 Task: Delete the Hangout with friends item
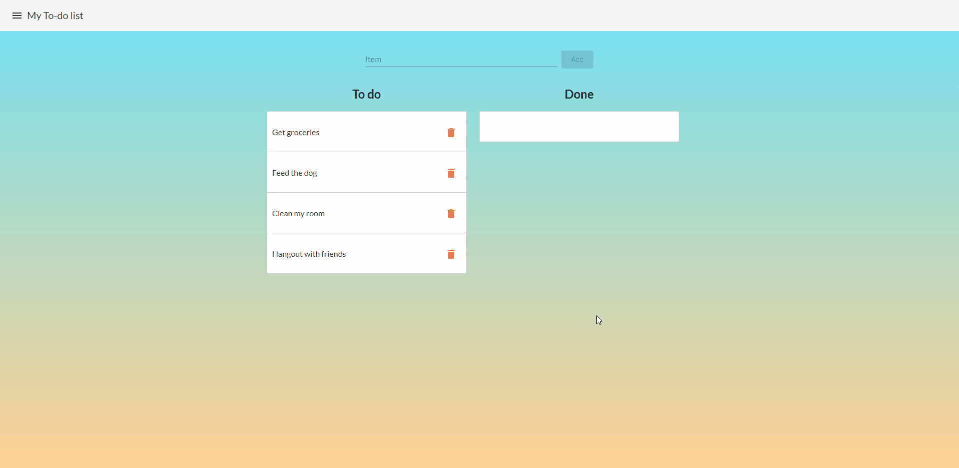tap(451, 254)
